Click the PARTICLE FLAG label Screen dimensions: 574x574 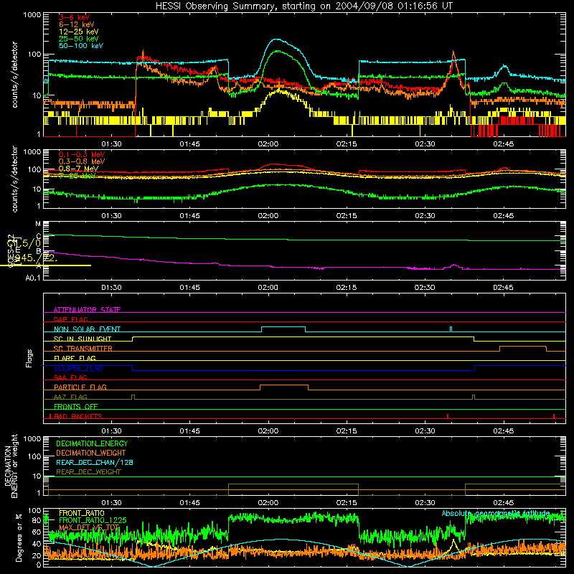pos(80,387)
